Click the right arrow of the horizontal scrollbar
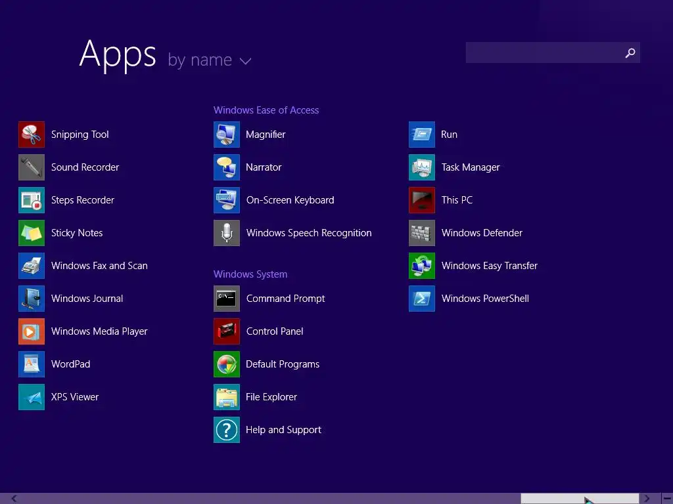 click(x=647, y=499)
